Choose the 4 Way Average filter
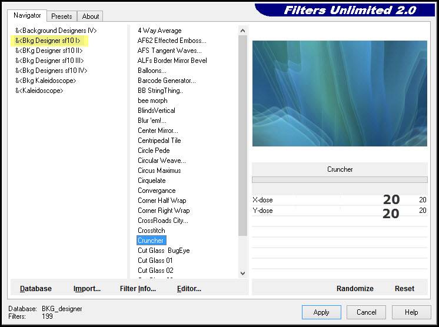Viewport: 439px width, 327px height. coord(159,31)
